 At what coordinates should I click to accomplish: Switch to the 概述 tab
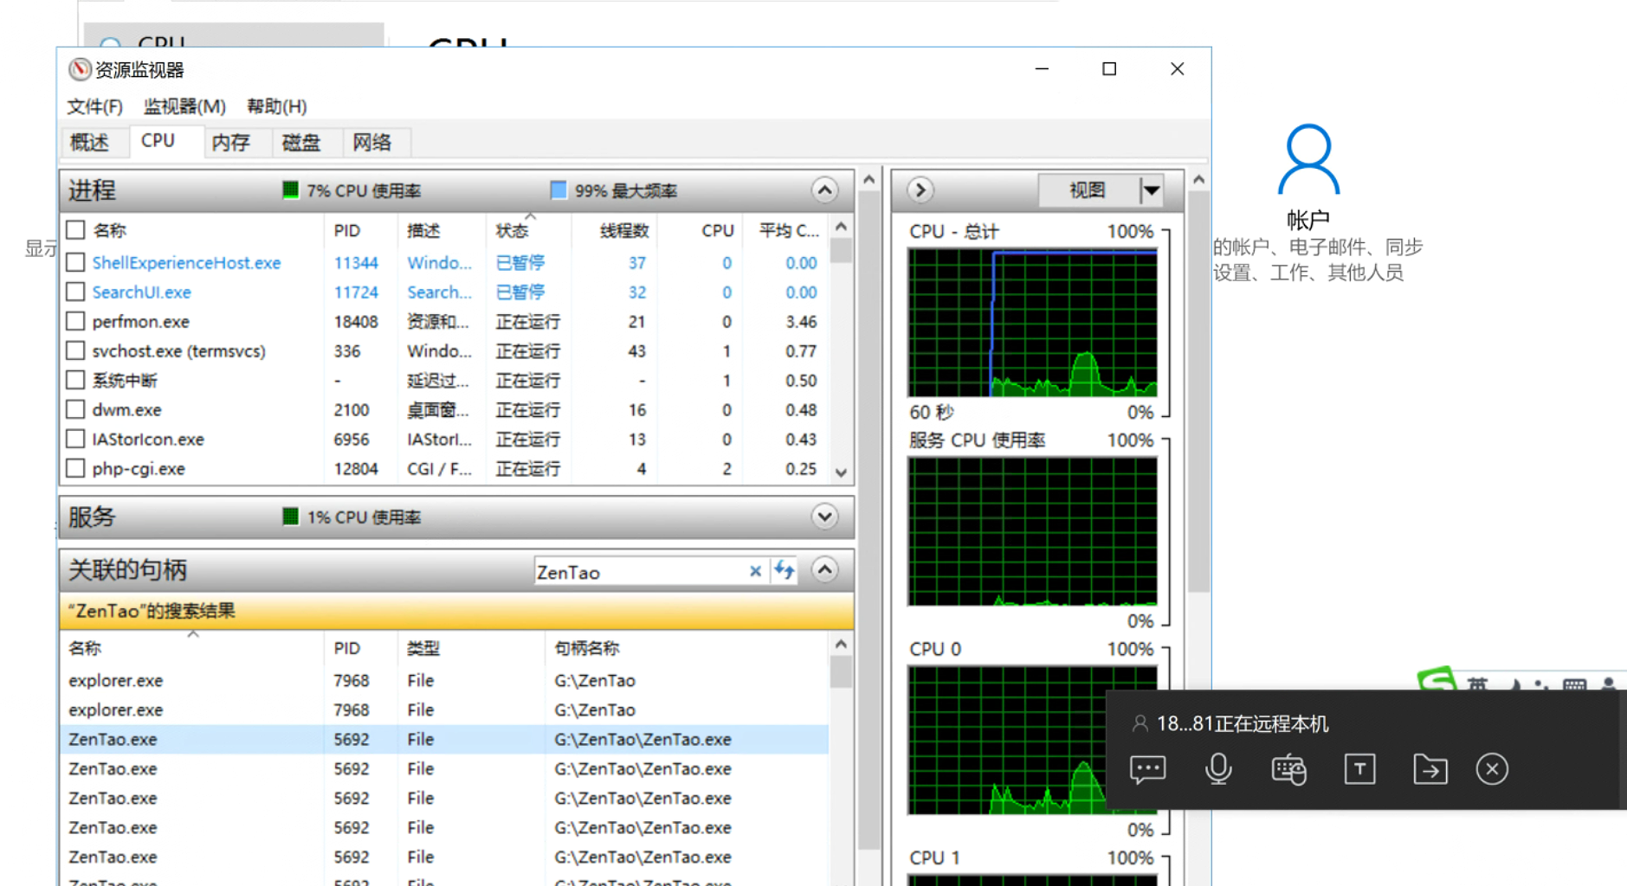(x=89, y=142)
